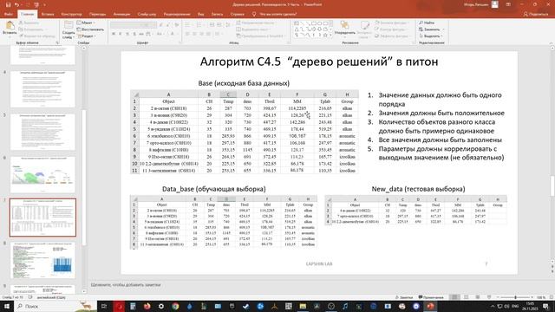Screen dimensions: 555x312
Task: Open the Упорядочить arrange dropdown
Action: tap(345, 29)
